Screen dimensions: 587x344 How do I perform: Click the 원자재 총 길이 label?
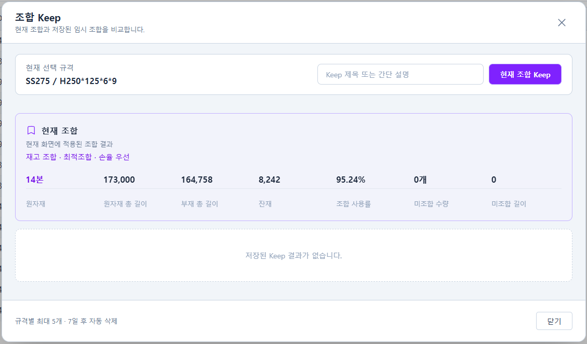coord(125,204)
